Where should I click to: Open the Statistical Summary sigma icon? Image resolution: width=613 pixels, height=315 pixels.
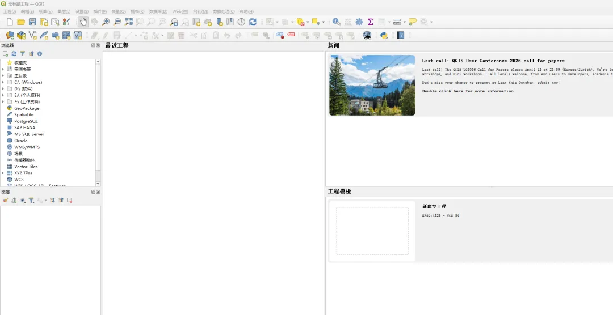pos(370,22)
